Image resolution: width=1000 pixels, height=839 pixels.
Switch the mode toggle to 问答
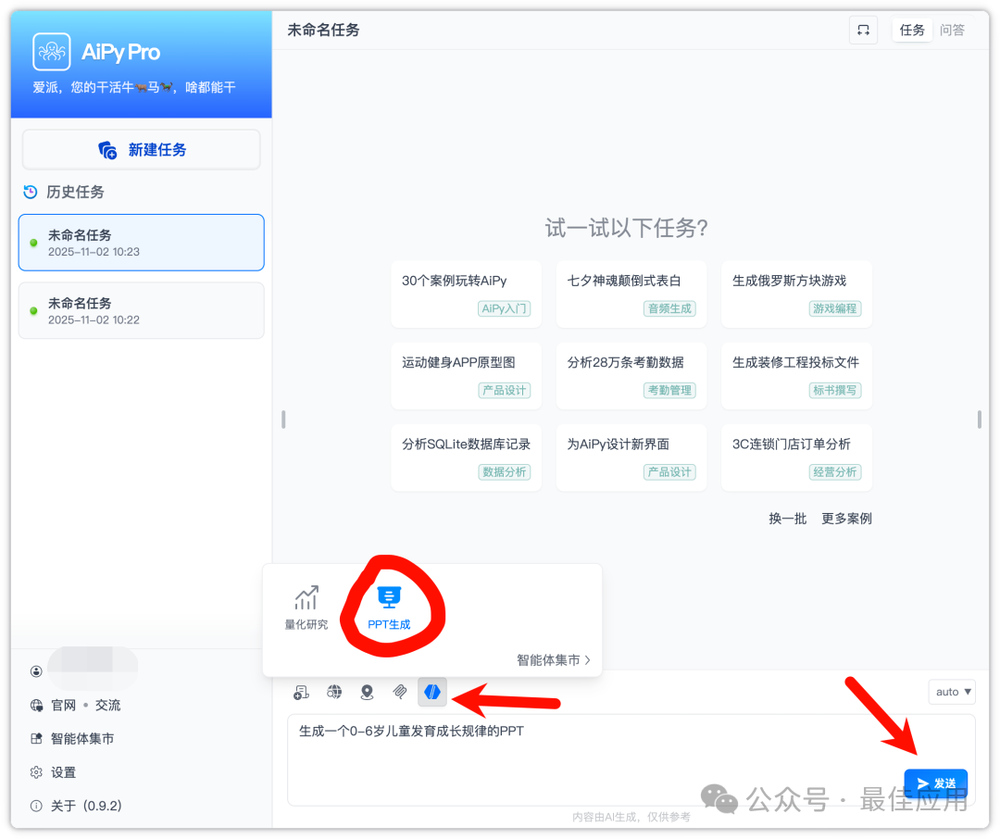(954, 30)
